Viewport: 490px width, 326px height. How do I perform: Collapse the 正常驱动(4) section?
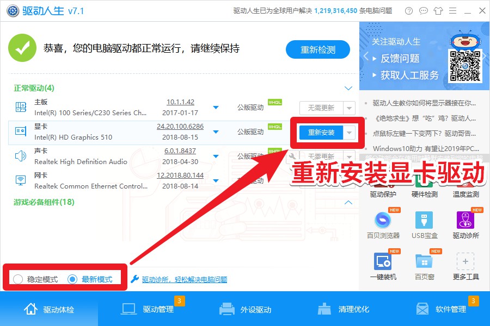348,87
